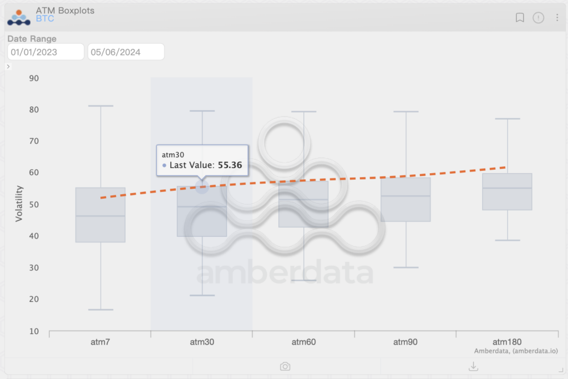Viewport: 568px width, 379px height.
Task: Click the atm90 box in the chart
Action: click(x=405, y=199)
